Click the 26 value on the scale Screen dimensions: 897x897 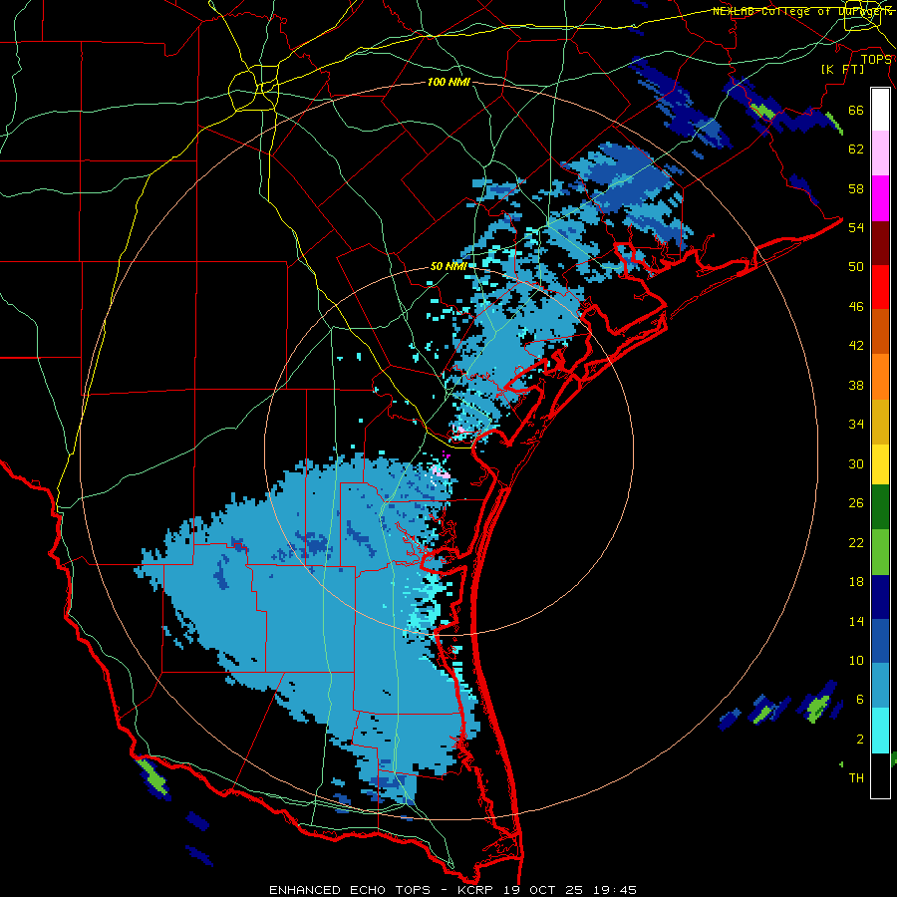click(856, 503)
